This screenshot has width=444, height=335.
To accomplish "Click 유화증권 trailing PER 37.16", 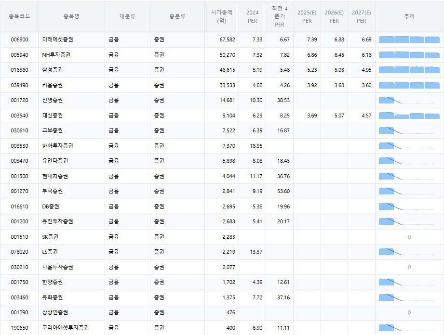I will pyautogui.click(x=283, y=297).
